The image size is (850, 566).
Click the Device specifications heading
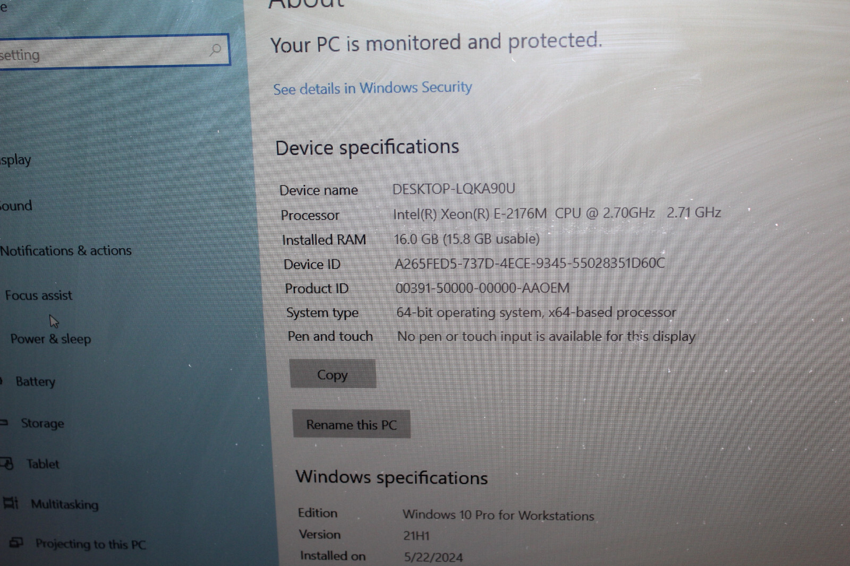(x=367, y=148)
